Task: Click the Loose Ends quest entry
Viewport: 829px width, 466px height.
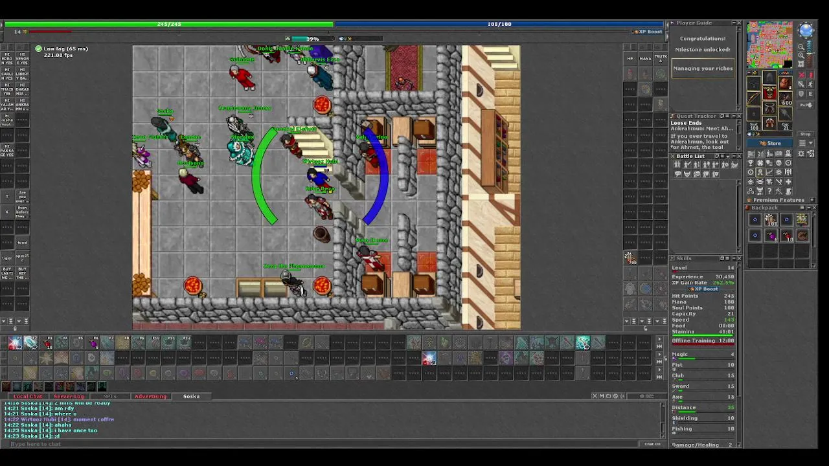Action: [686, 123]
